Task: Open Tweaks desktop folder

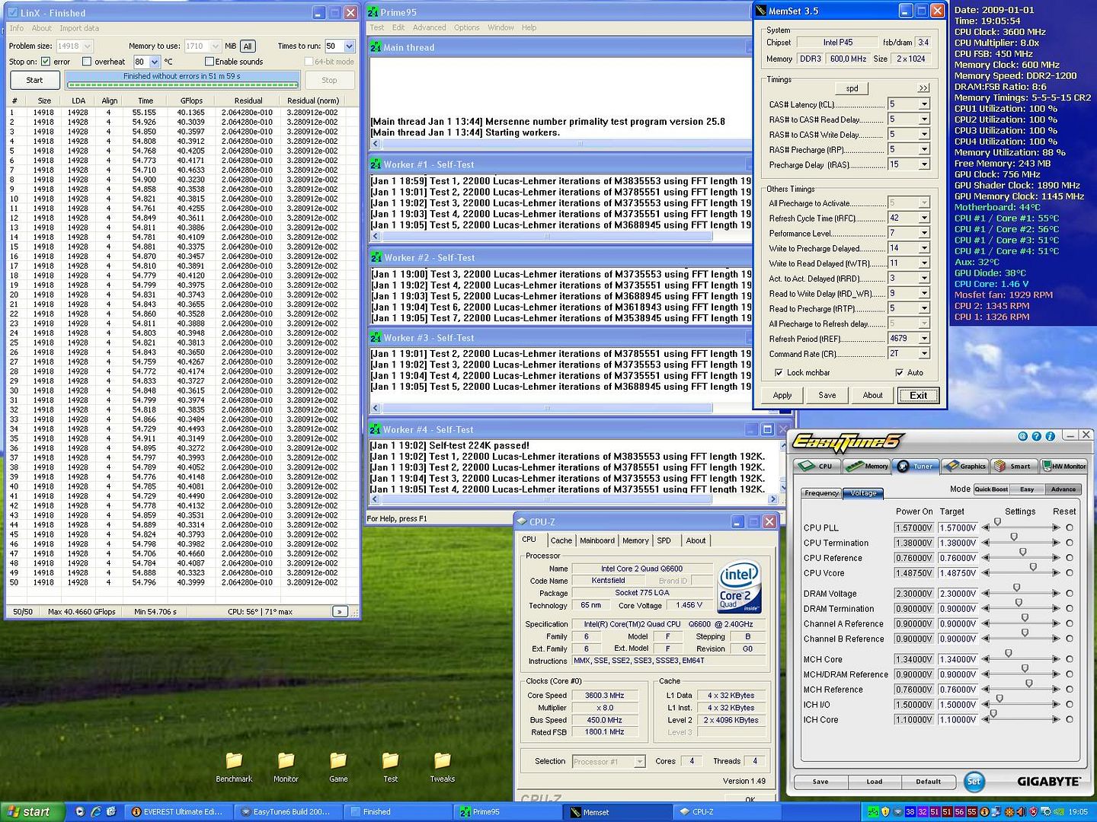Action: coord(442,767)
